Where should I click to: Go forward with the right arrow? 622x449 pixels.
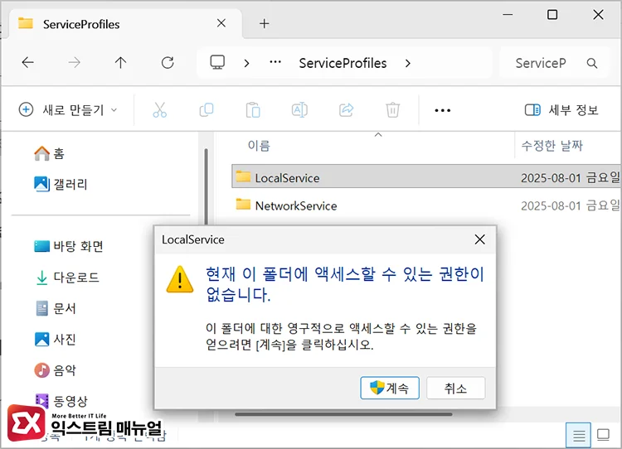(74, 63)
